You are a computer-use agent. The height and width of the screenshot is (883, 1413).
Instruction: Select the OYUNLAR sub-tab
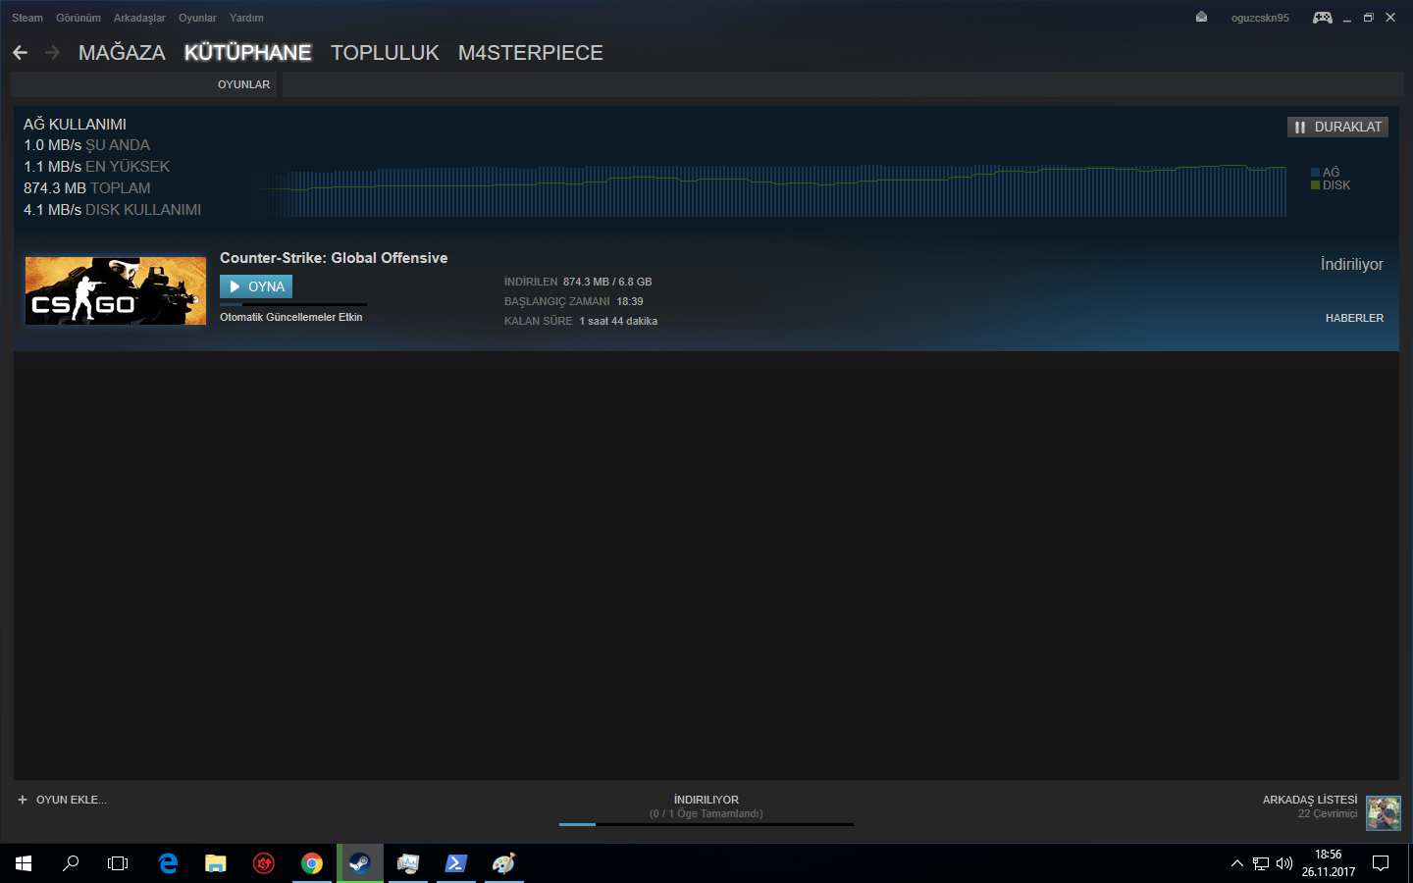[x=243, y=84]
